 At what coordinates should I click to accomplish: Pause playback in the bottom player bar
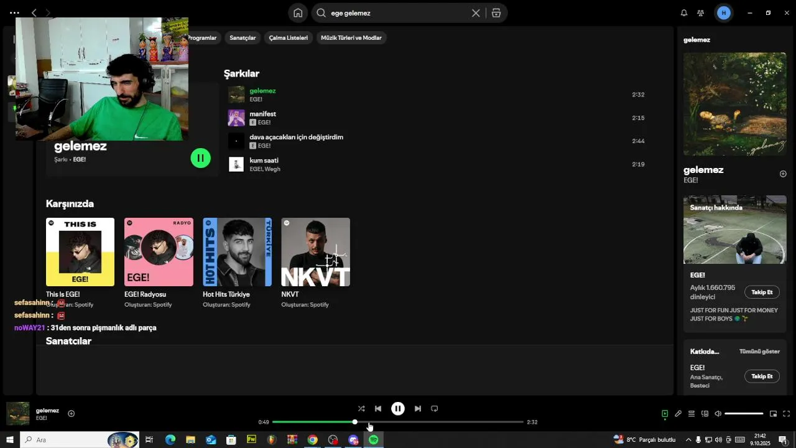coord(398,409)
